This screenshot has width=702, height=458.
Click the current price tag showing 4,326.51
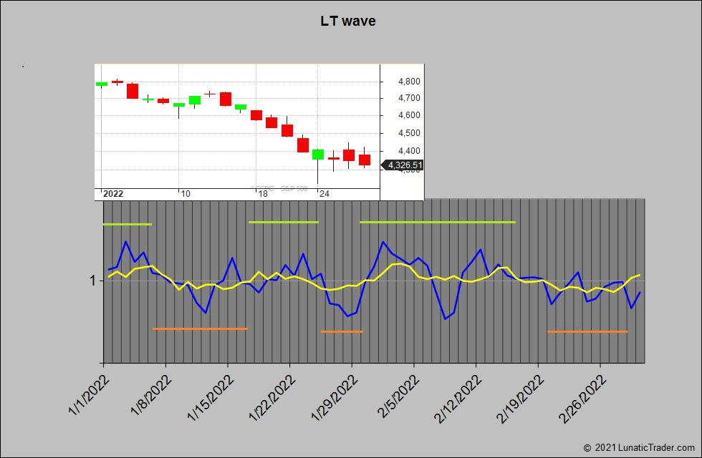coord(404,164)
